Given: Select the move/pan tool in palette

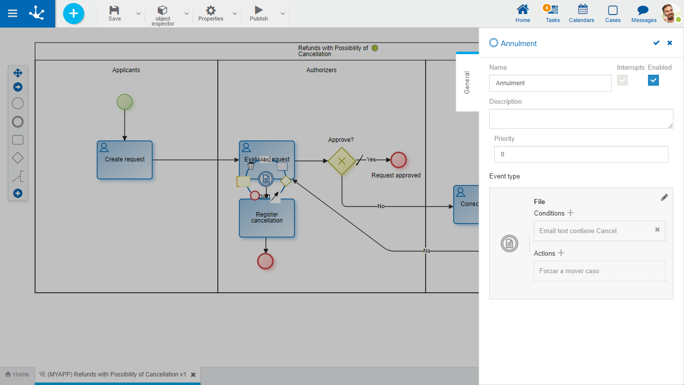Looking at the screenshot, I should (18, 73).
